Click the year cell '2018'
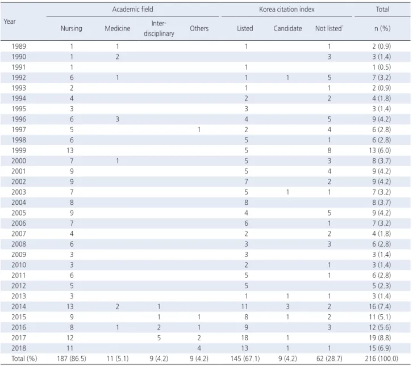This screenshot has width=413, height=367. tap(19, 348)
